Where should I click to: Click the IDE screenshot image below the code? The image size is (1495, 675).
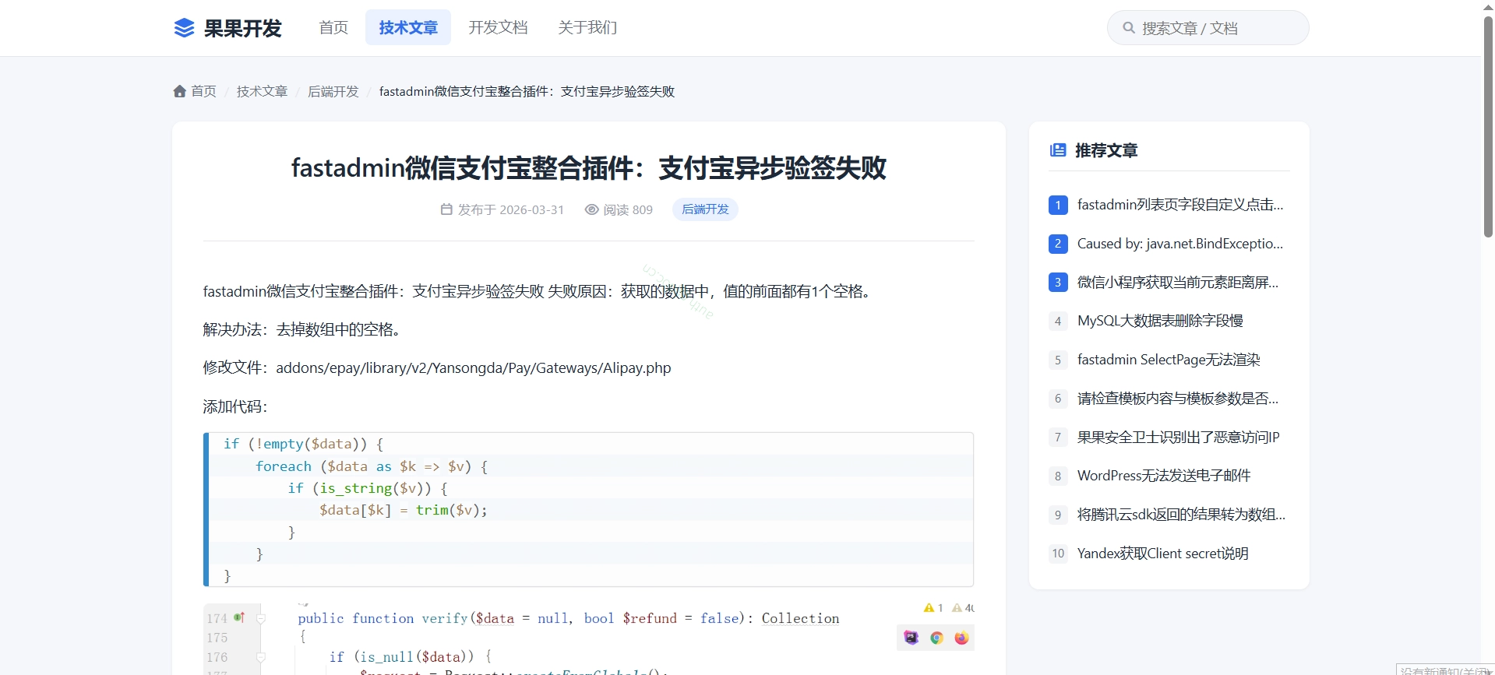pos(589,638)
